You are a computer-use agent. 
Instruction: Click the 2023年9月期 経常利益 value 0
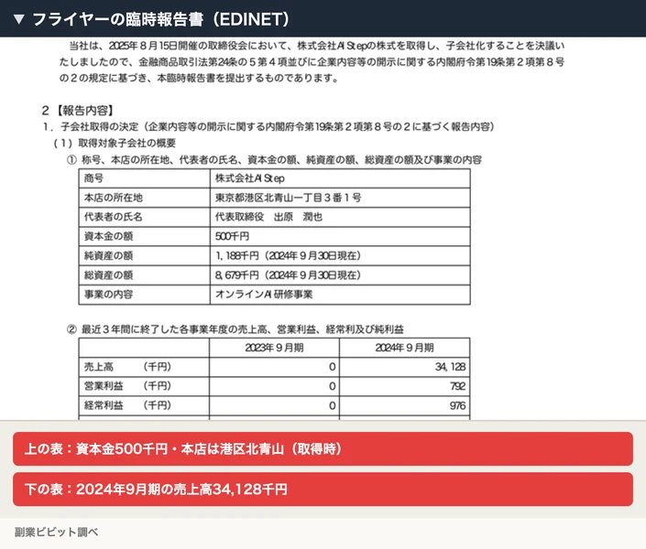(332, 405)
